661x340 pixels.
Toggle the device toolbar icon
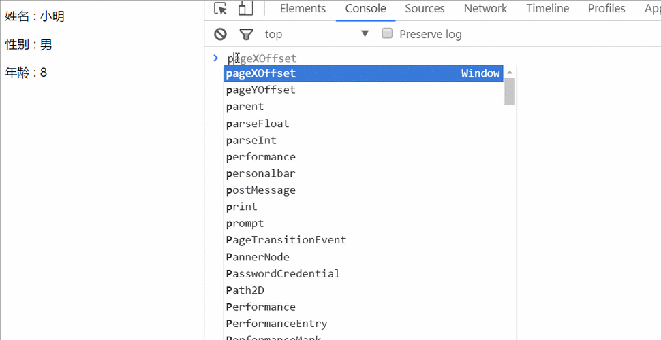click(245, 9)
